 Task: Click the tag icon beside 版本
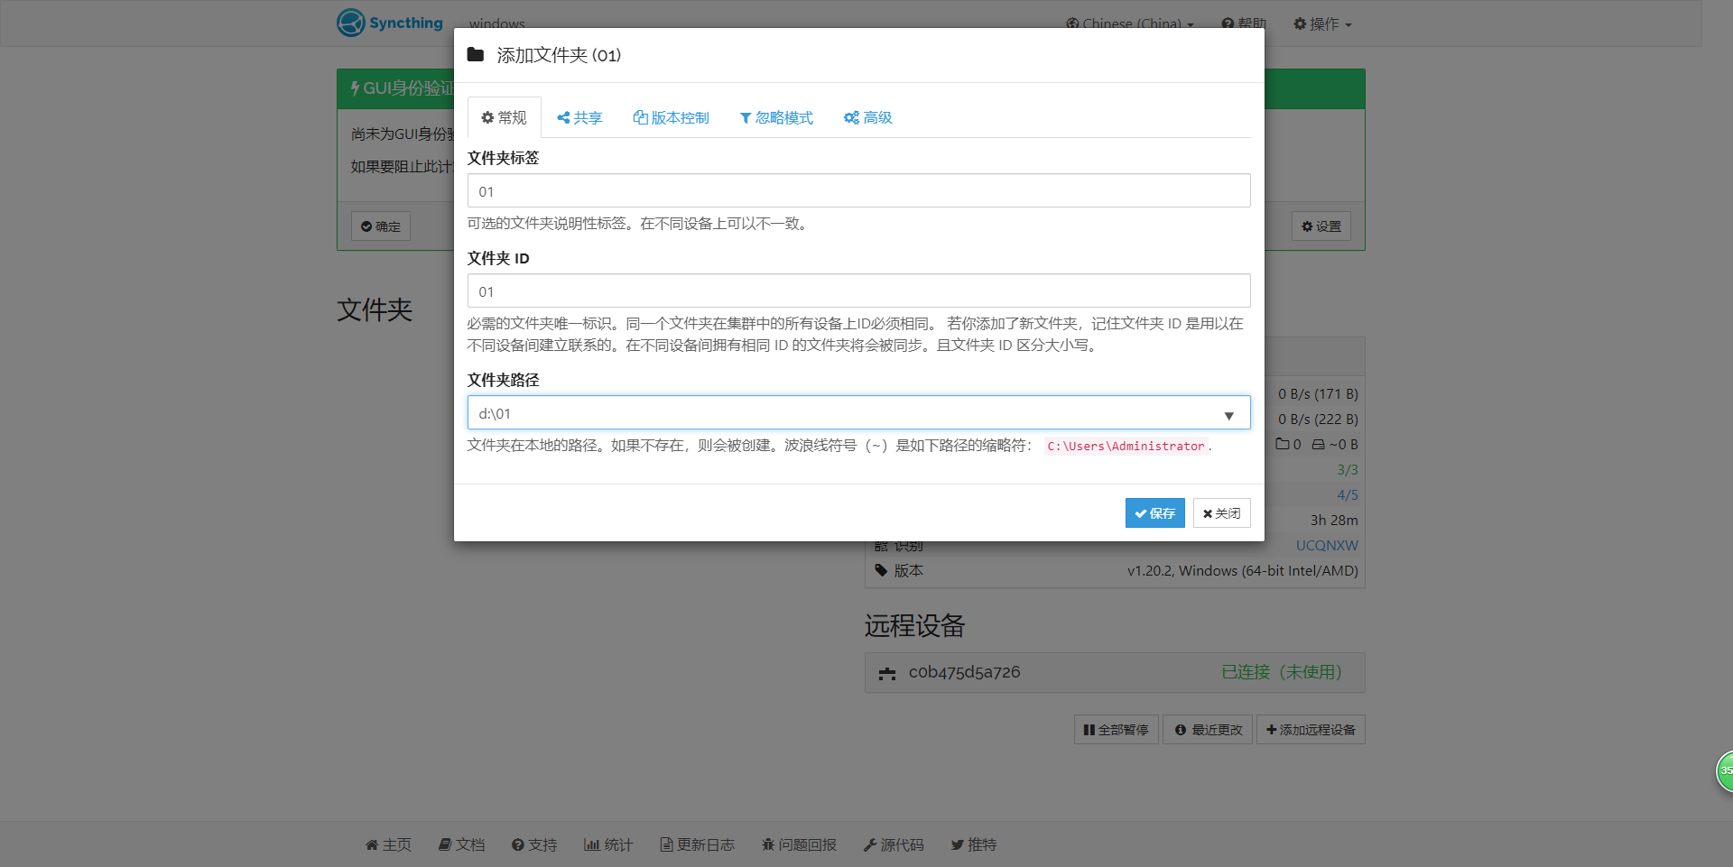881,570
